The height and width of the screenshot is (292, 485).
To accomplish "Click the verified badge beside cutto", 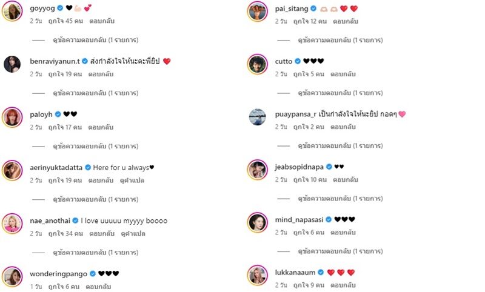I will pyautogui.click(x=298, y=61).
